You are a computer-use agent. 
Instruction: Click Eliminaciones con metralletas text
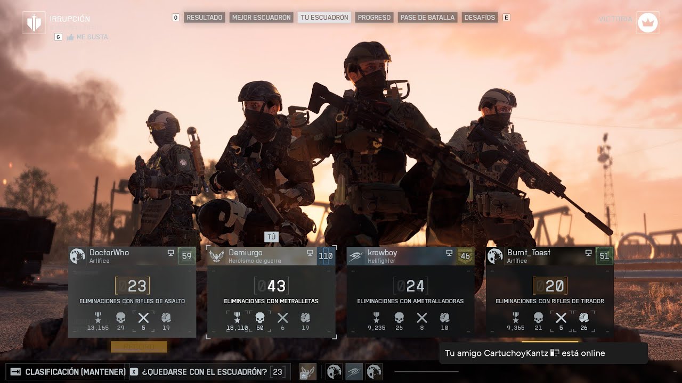271,301
